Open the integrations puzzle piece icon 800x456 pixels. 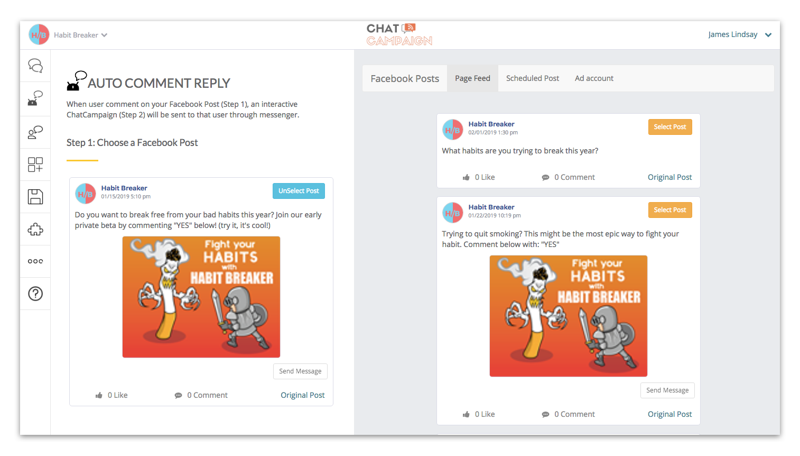[x=35, y=229]
